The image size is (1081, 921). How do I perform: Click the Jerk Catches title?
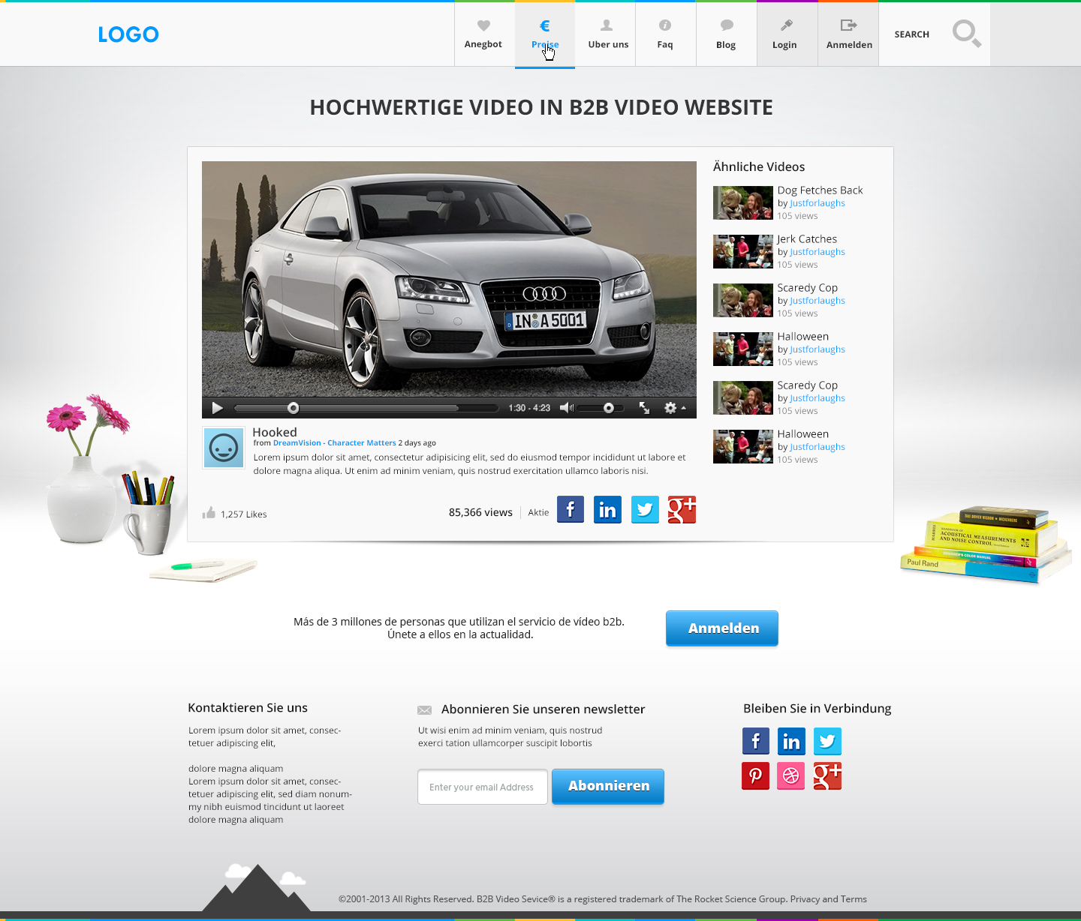(x=807, y=239)
